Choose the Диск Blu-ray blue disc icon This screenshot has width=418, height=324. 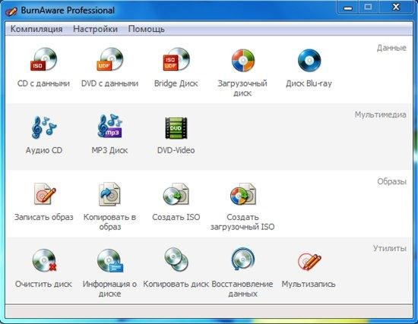pyautogui.click(x=309, y=61)
